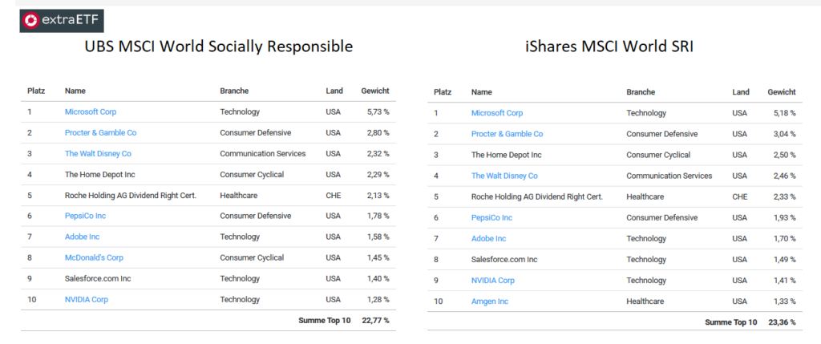Click the 5,18 % weight value
Viewport: 821px width, 344px height.
point(784,113)
